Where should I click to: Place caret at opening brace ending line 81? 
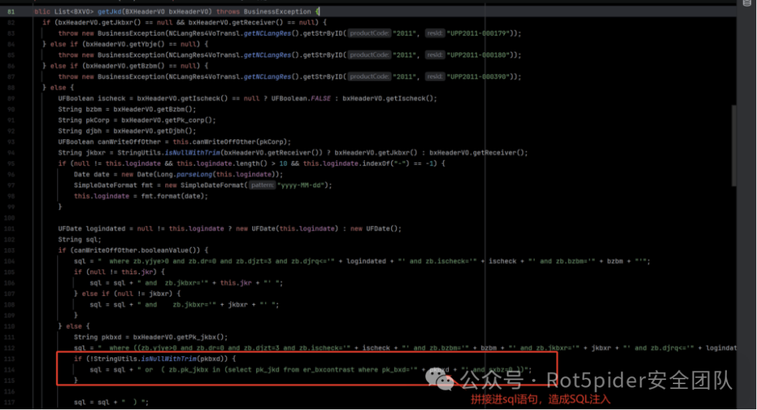click(317, 12)
